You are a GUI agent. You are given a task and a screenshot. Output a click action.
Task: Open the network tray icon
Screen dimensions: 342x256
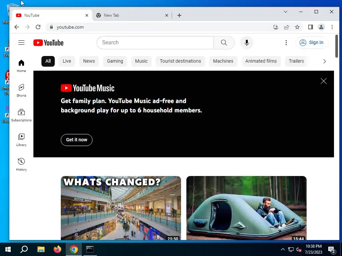coord(291,250)
